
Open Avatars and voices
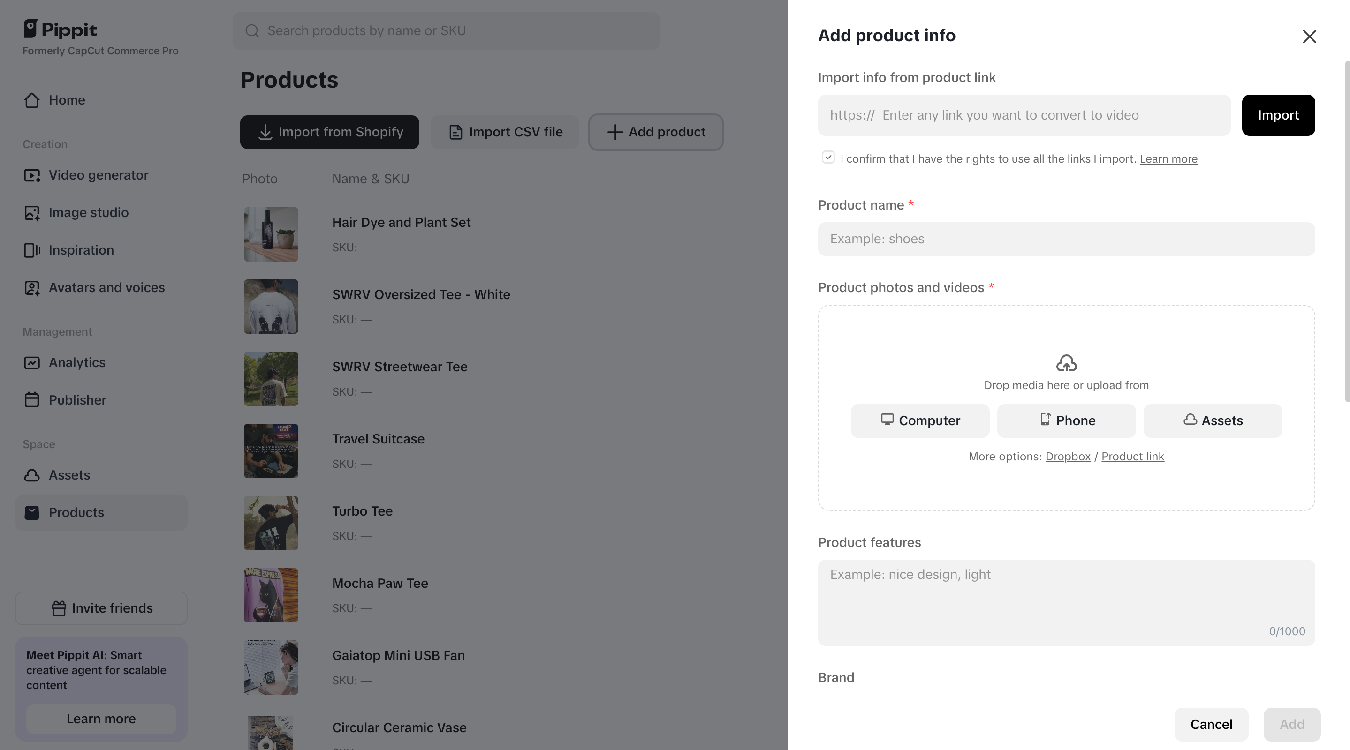point(106,287)
